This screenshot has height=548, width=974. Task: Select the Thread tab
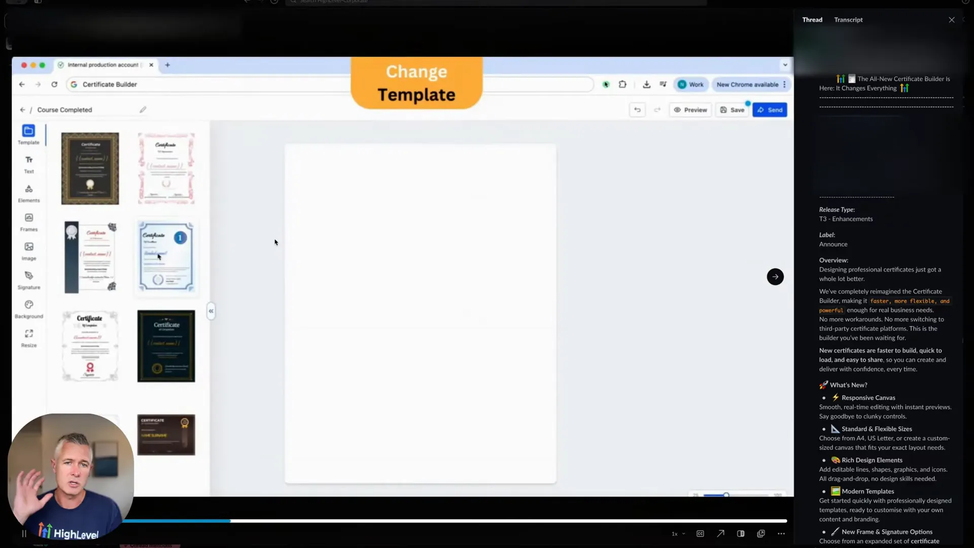tap(812, 19)
